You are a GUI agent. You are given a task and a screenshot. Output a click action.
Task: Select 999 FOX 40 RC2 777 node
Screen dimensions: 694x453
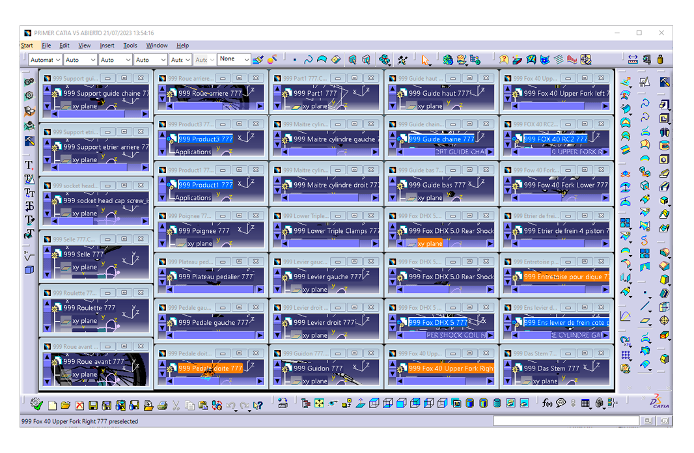tap(555, 139)
